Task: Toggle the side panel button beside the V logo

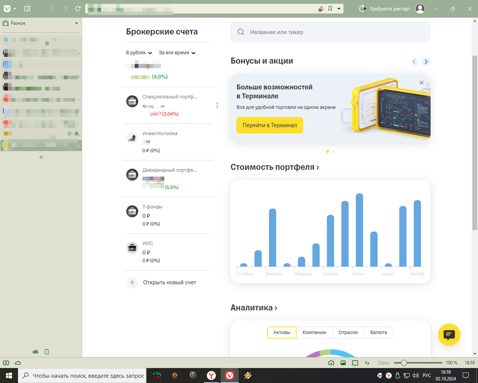Action: (x=27, y=8)
